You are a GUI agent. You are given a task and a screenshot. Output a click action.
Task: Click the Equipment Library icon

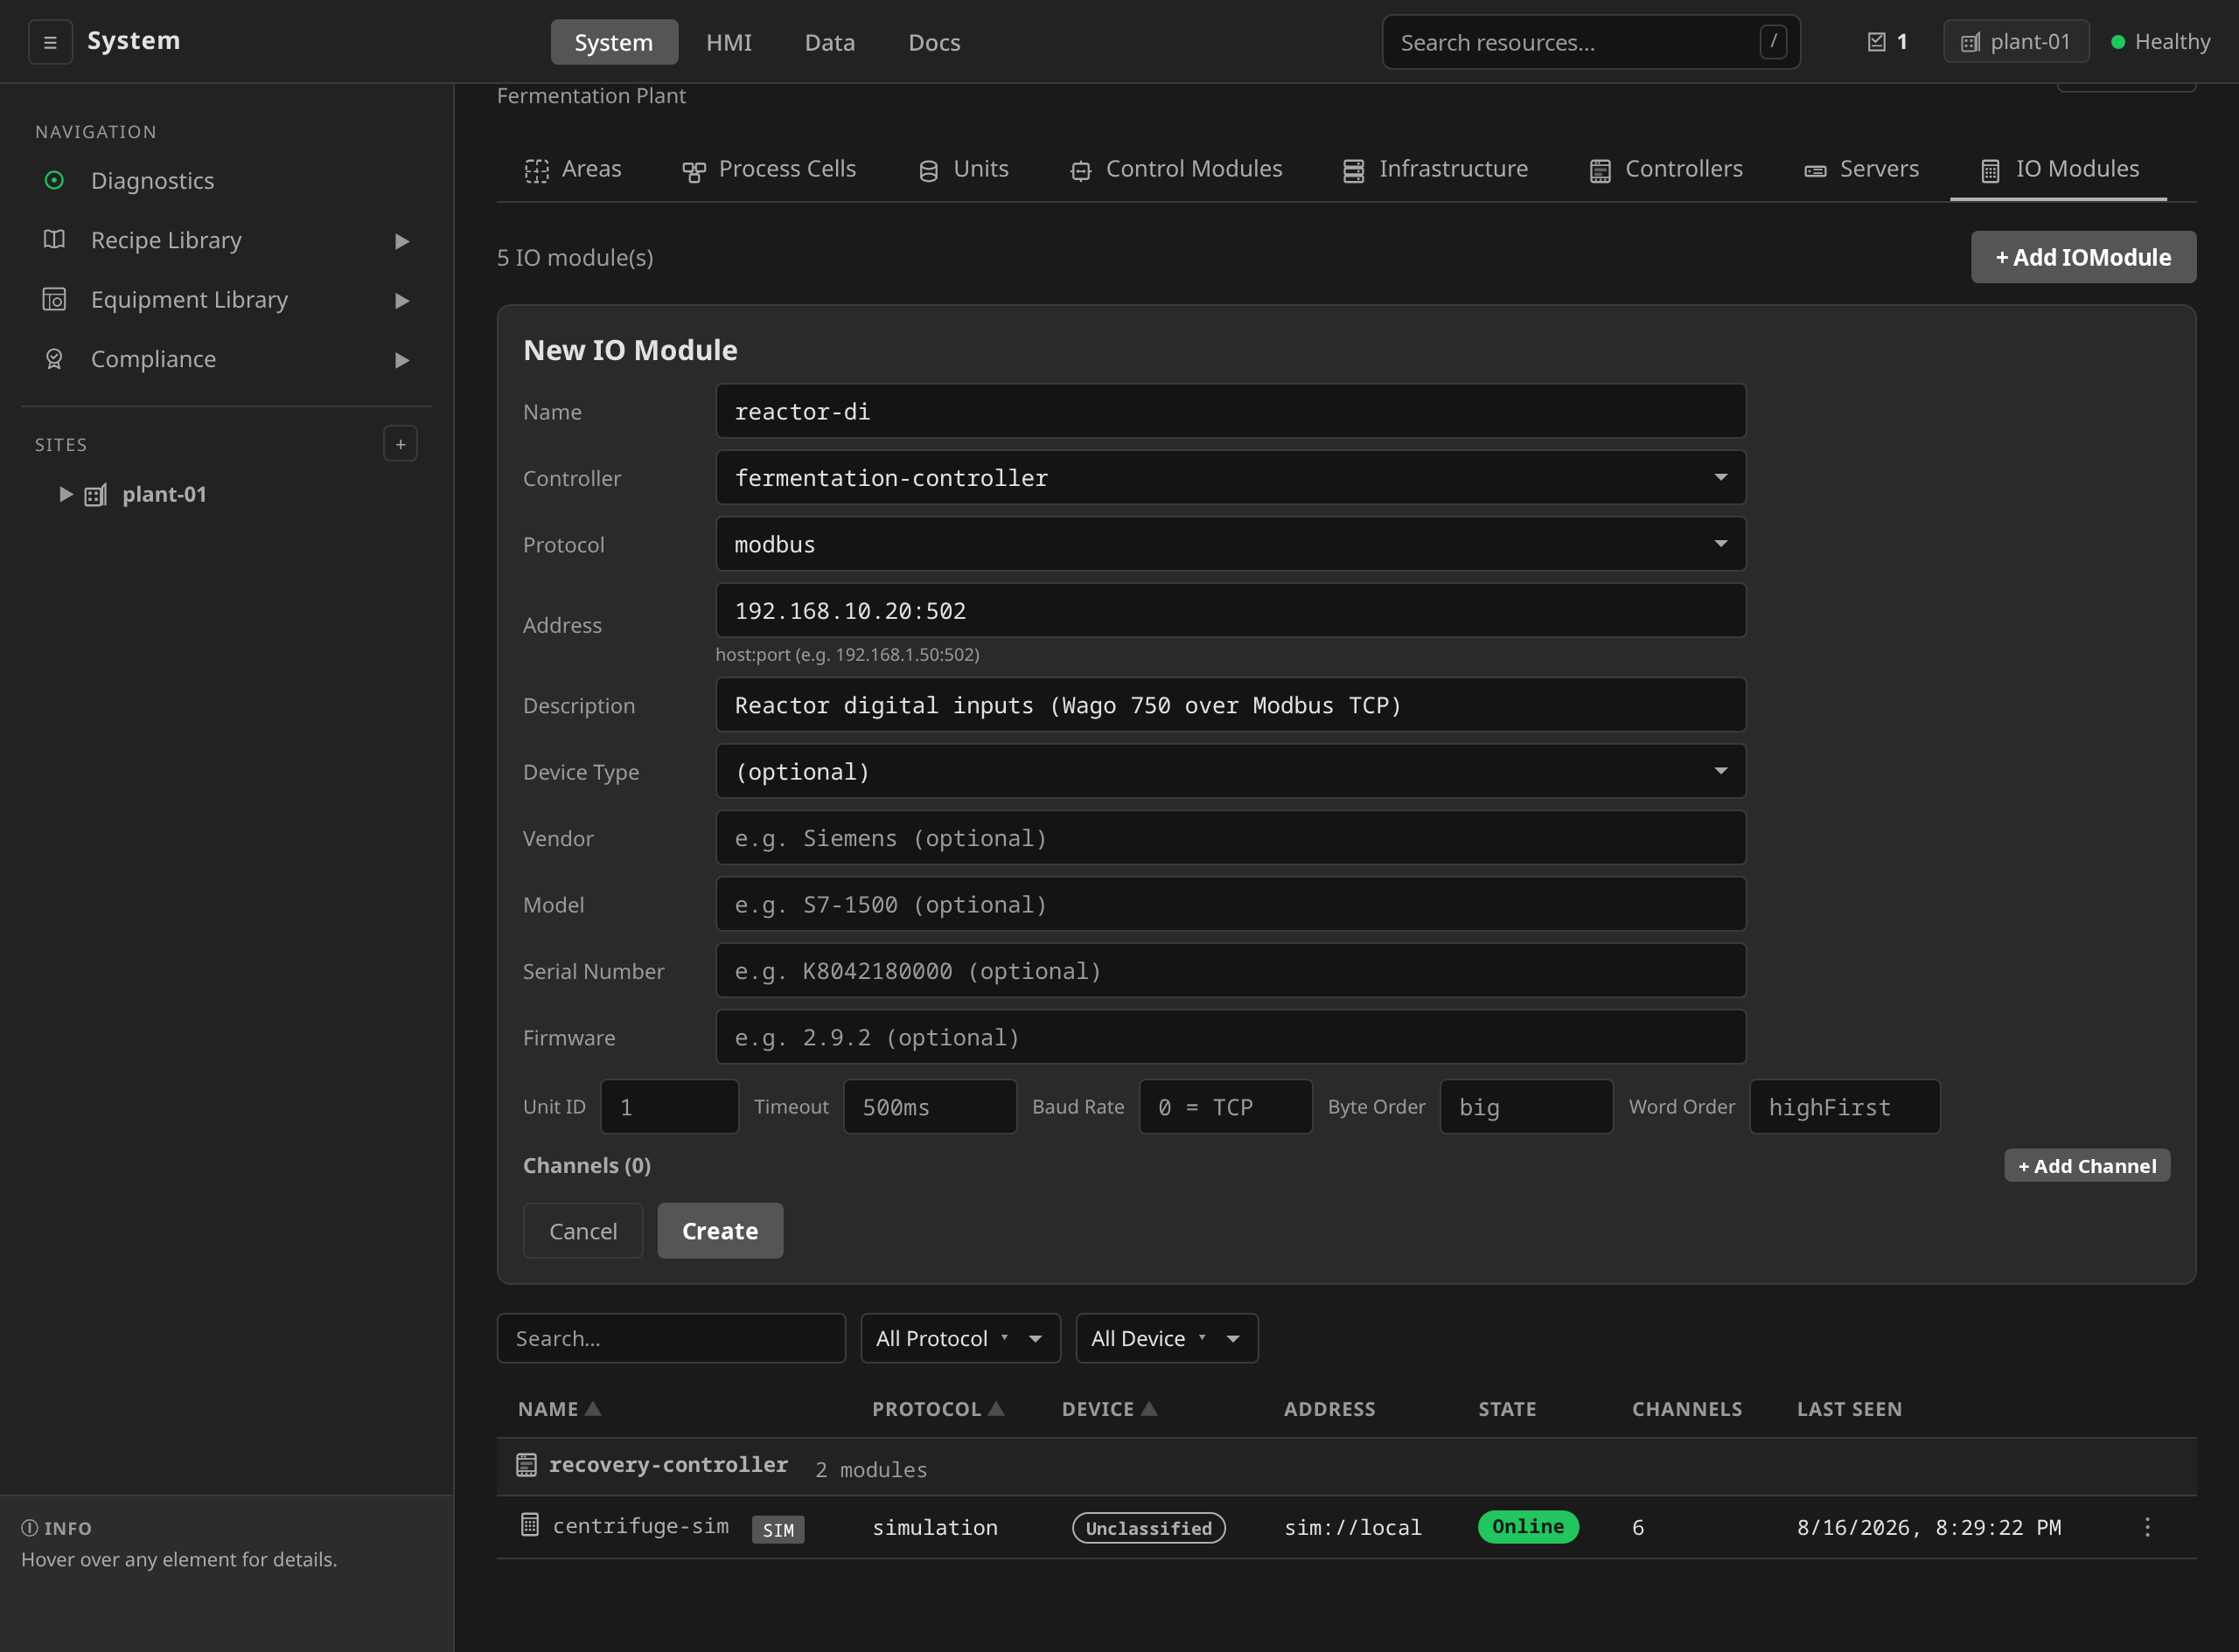tap(54, 299)
